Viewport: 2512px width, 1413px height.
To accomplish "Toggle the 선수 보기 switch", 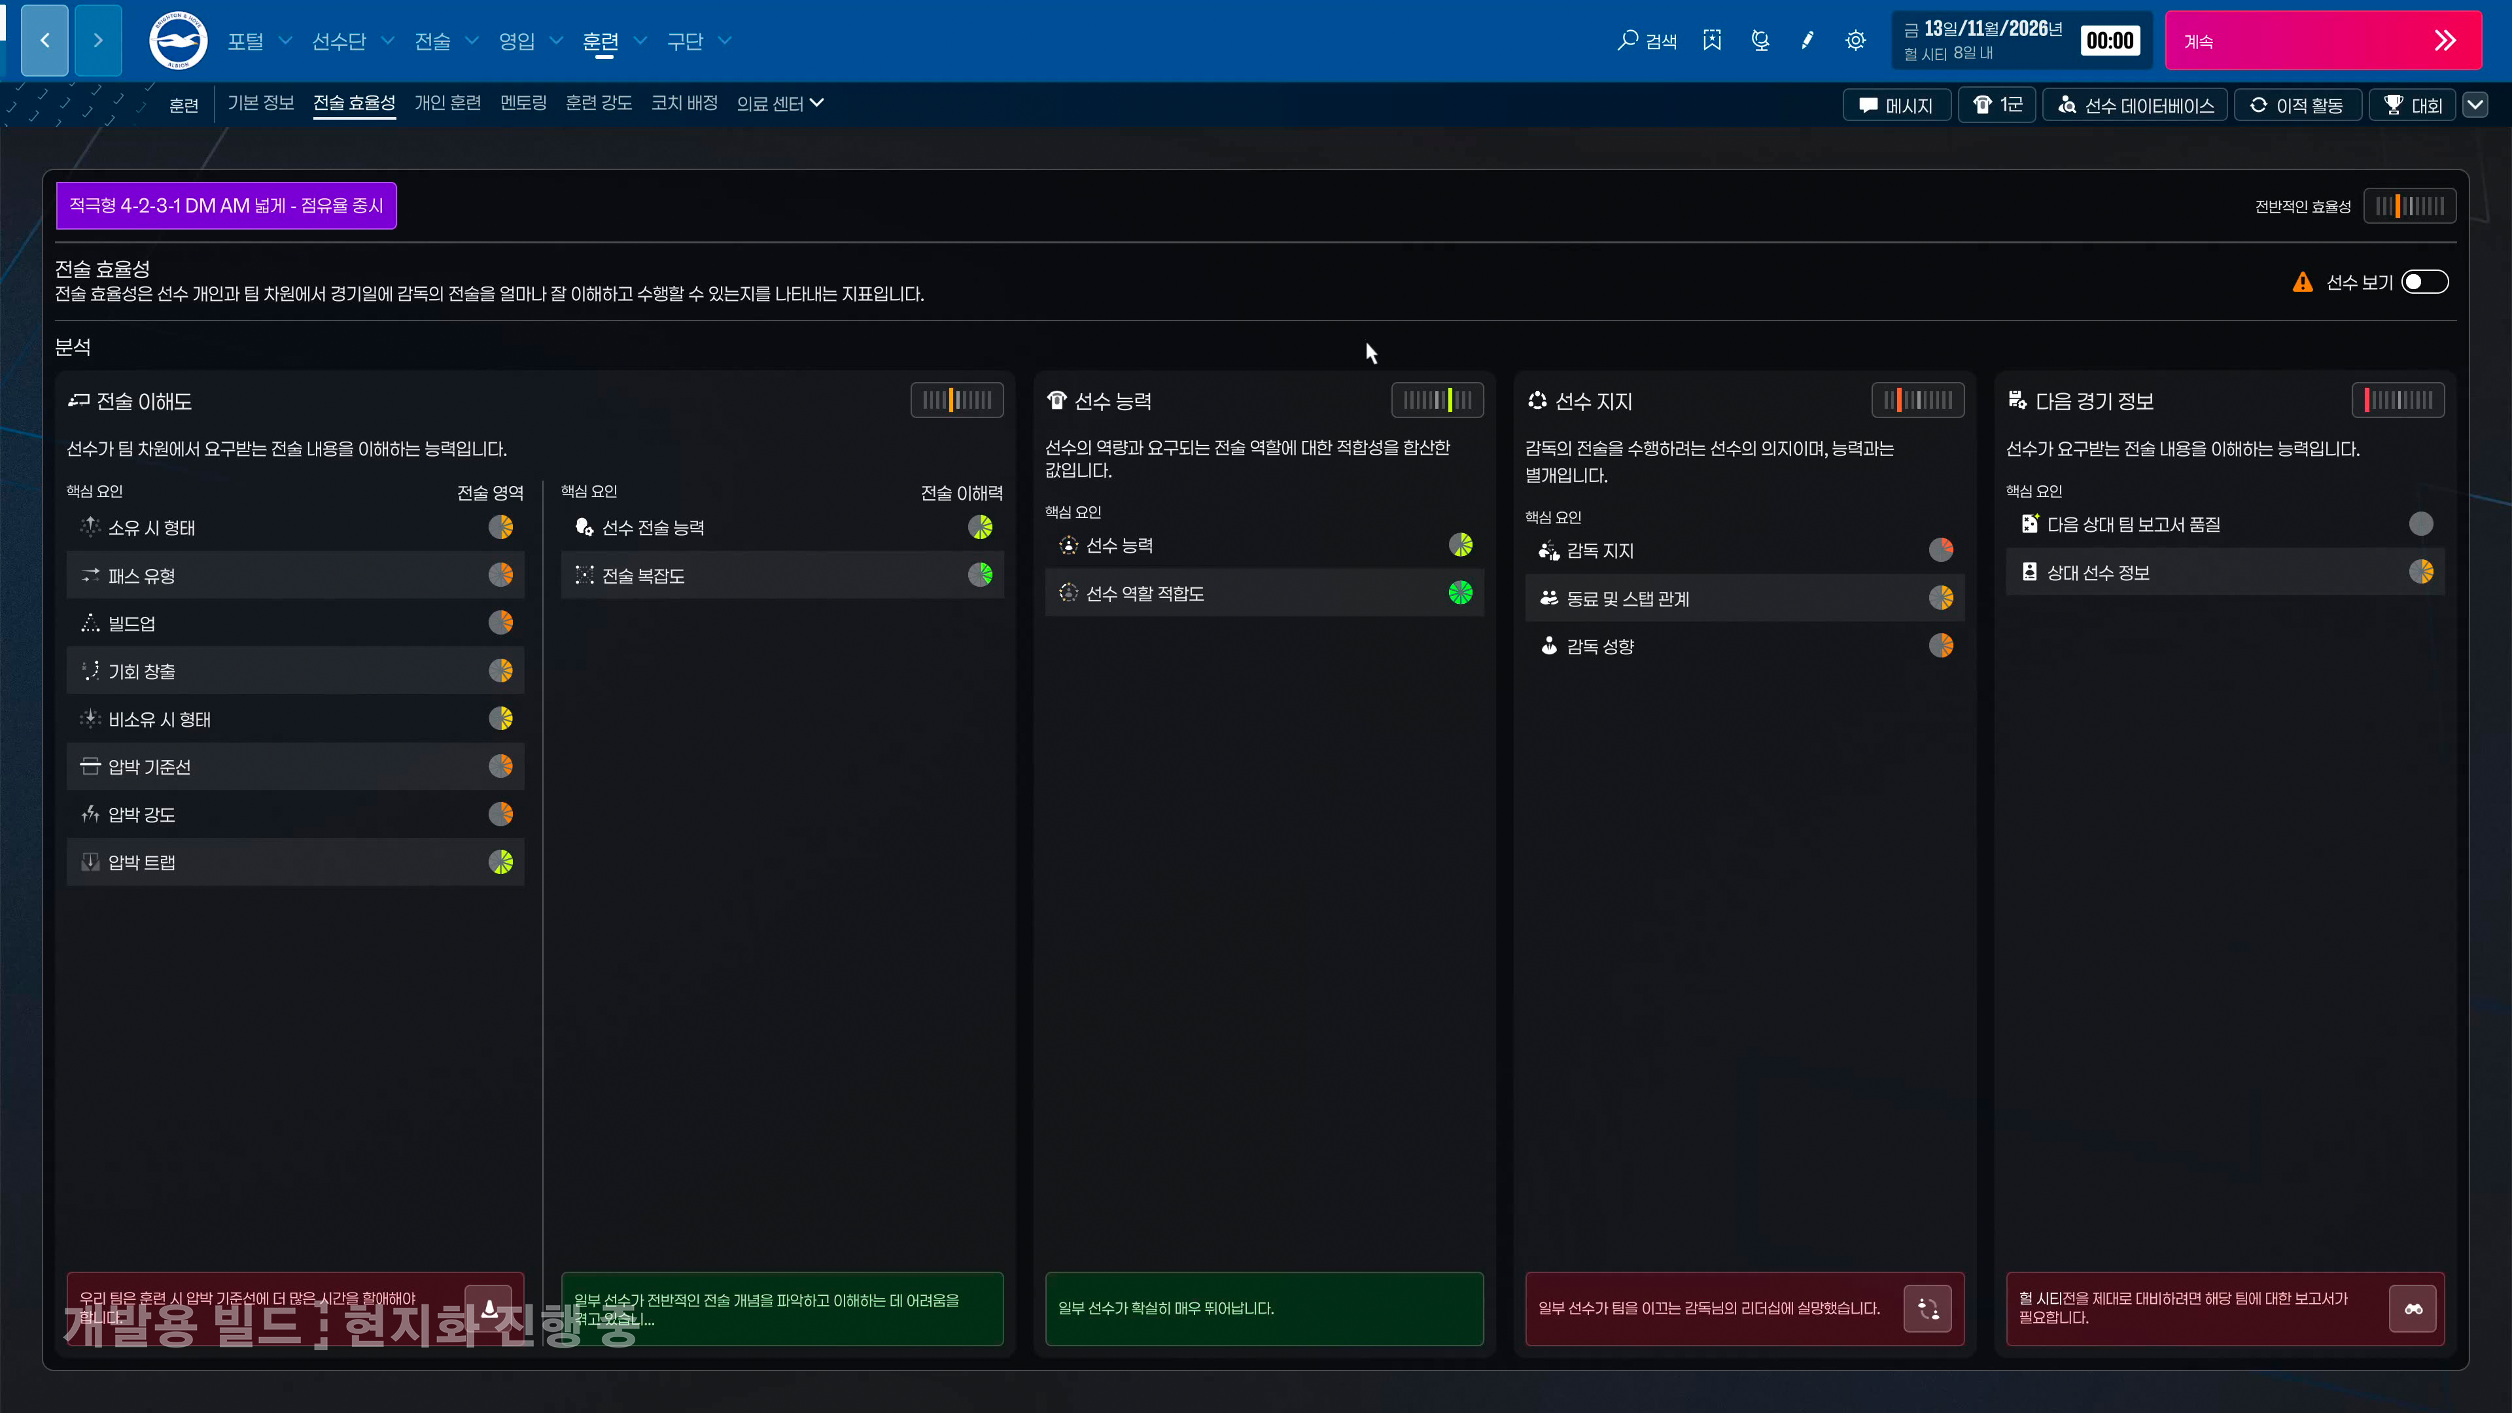I will (x=2425, y=283).
